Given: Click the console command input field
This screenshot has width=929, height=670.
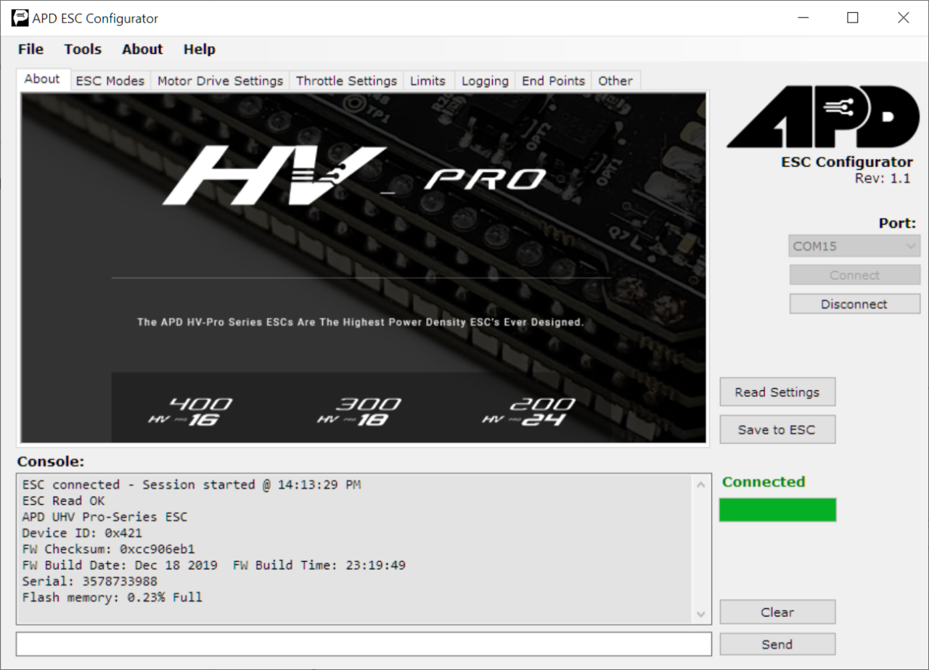Looking at the screenshot, I should click(364, 644).
